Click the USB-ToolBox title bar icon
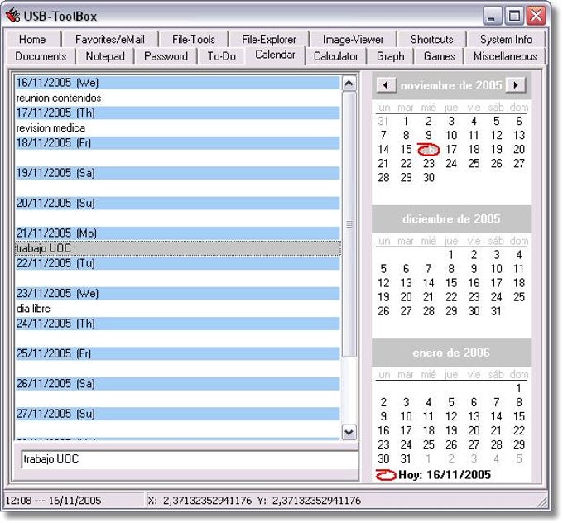The height and width of the screenshot is (523, 563). tap(12, 16)
